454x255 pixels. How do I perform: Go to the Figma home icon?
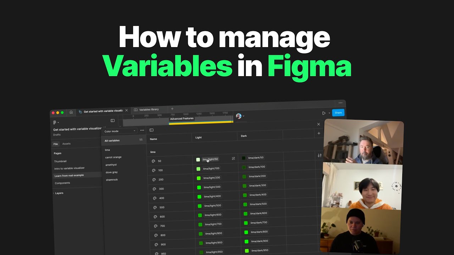tap(71, 112)
